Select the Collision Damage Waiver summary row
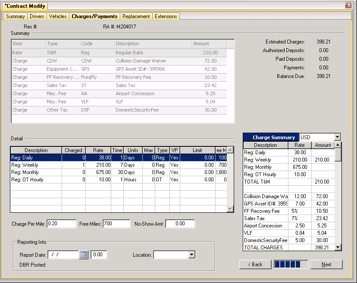Viewport: 357px width, 283px height. point(119,61)
